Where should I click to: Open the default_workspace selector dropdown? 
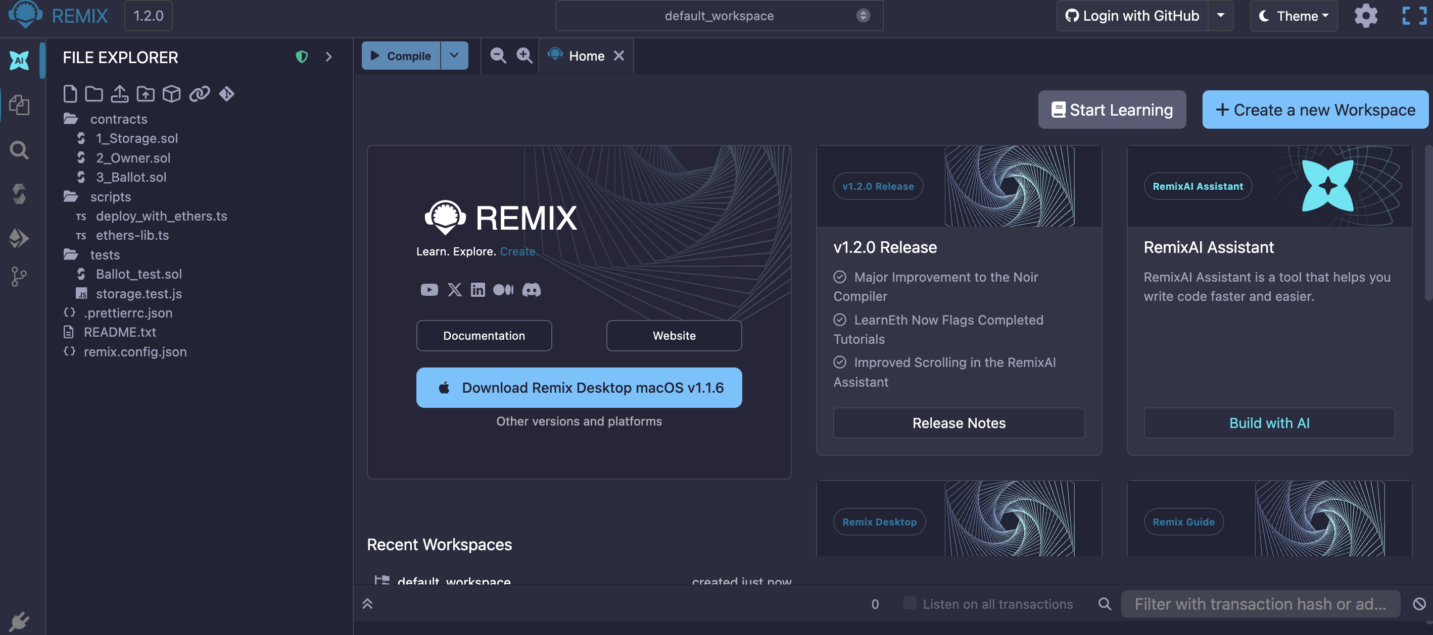719,16
